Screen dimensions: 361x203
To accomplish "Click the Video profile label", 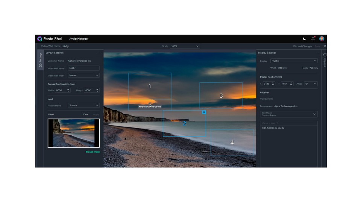I will pyautogui.click(x=266, y=99).
